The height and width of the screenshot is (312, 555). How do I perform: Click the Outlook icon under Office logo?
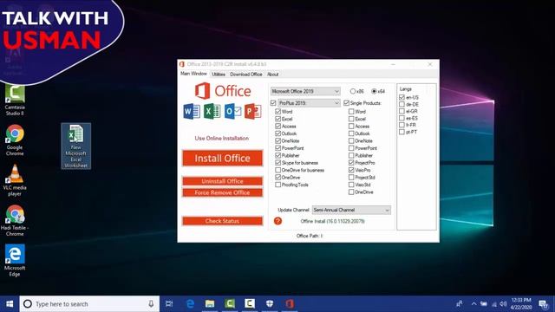[232, 112]
